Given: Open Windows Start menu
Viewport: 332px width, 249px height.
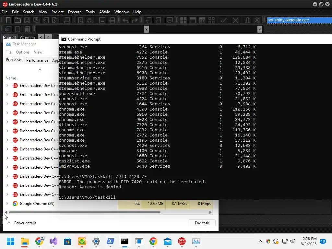Looking at the screenshot, I should pyautogui.click(x=10, y=241).
